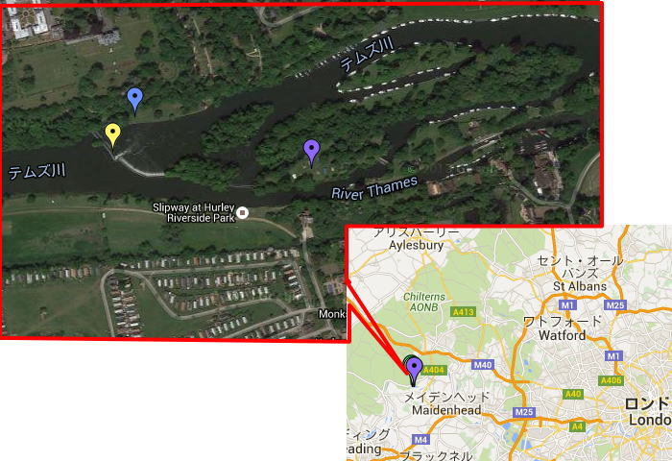Click the Chilterns AONB label
Viewport: 672px width, 461px height.
(424, 302)
